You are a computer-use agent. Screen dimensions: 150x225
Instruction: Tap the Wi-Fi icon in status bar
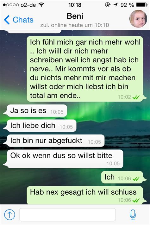coord(41,5)
